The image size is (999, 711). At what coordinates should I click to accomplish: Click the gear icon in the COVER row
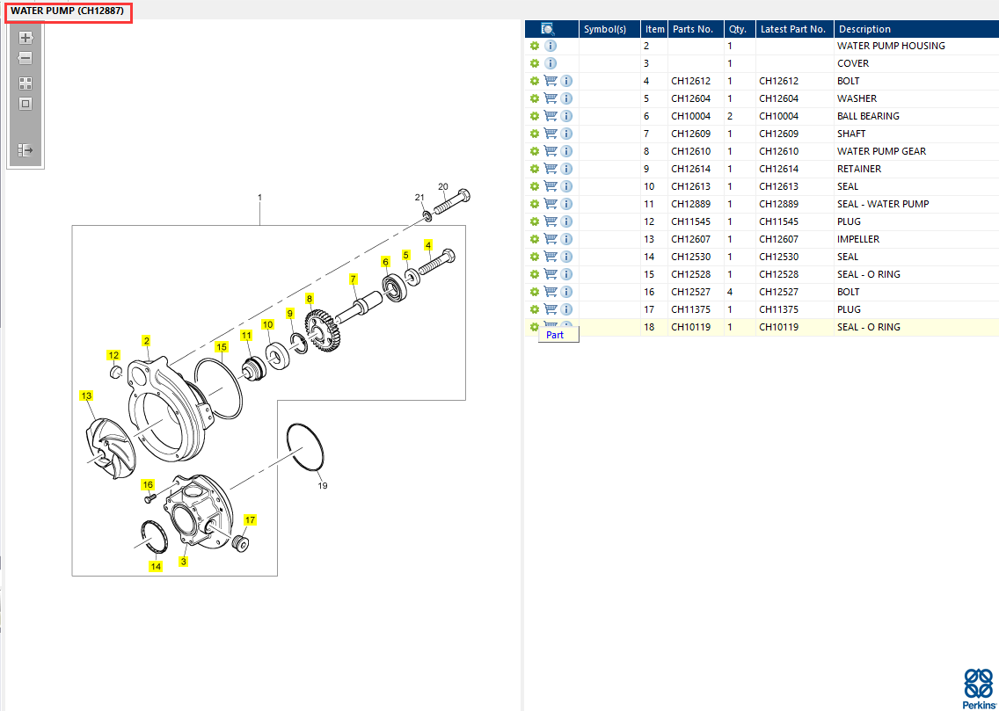[x=535, y=63]
